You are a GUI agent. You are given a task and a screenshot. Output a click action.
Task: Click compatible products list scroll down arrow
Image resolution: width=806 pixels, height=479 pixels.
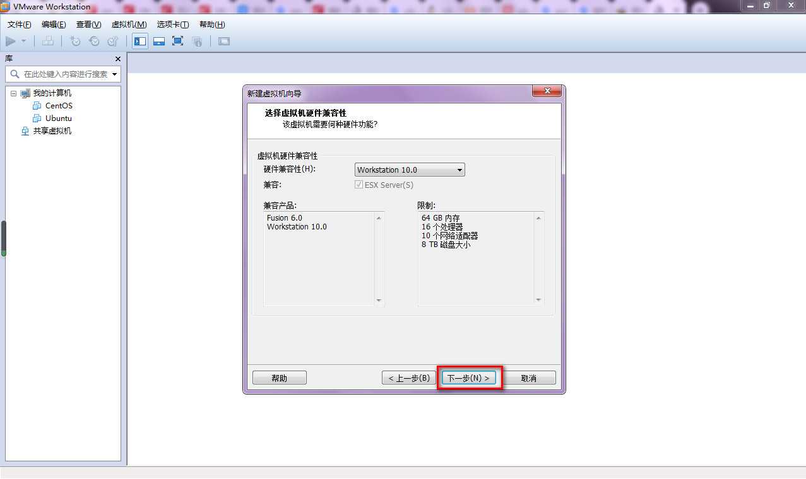point(379,300)
